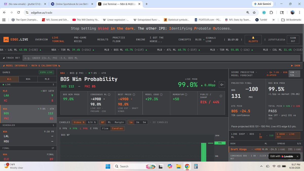The width and height of the screenshot is (304, 171).
Task: Open the Model Edge info icon
Action: tap(161, 94)
